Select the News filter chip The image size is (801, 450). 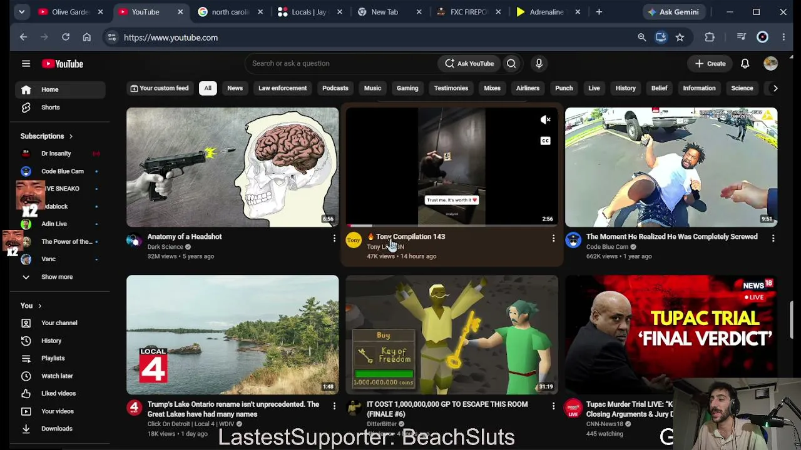[x=235, y=88]
